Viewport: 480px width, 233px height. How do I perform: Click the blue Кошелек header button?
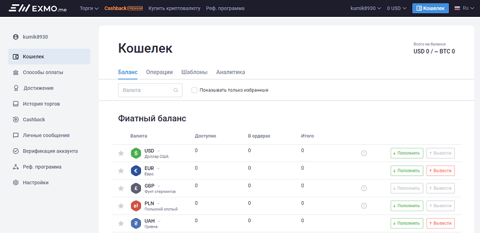[430, 8]
